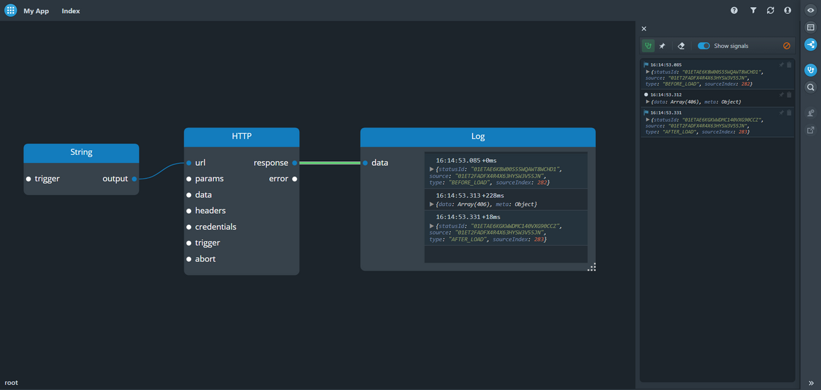Click HTTP node abort port
Viewport: 821px width, 390px height.
point(189,259)
